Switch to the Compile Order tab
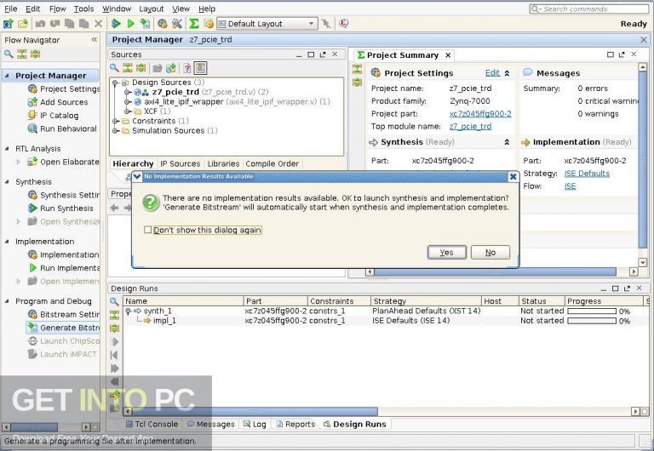The width and height of the screenshot is (654, 451). click(272, 164)
